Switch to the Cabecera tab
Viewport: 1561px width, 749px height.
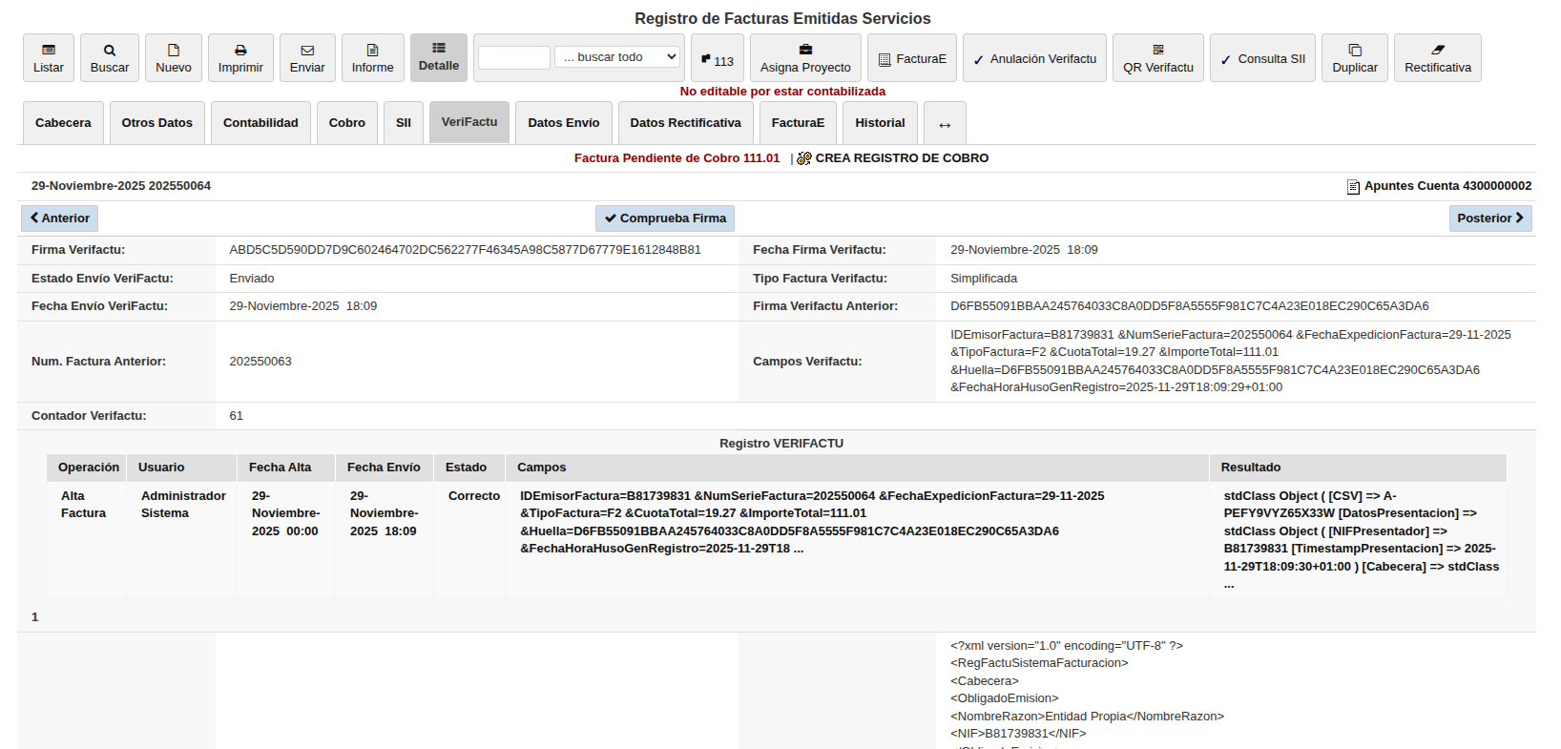click(x=63, y=123)
